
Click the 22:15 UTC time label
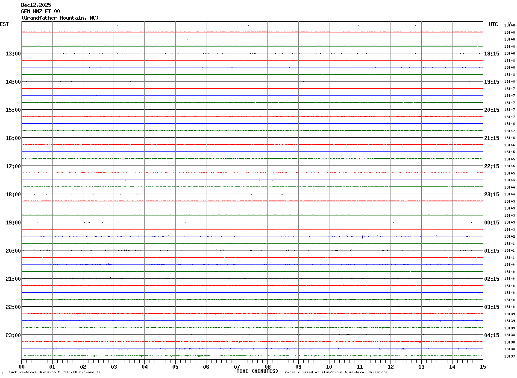pyautogui.click(x=492, y=166)
